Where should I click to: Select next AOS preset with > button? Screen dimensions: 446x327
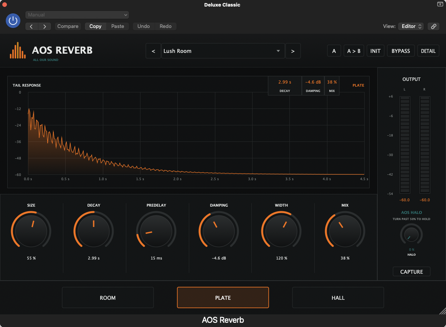(293, 51)
